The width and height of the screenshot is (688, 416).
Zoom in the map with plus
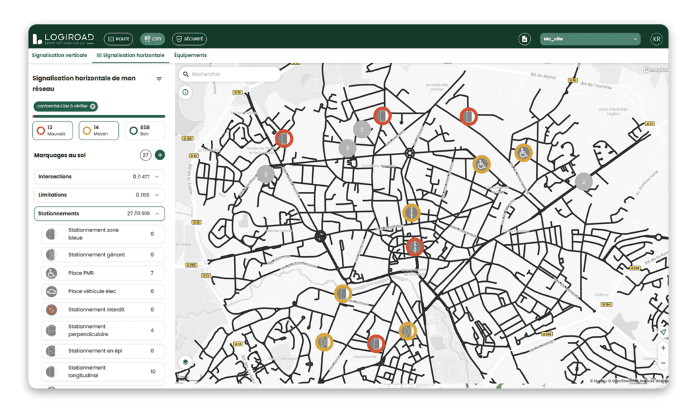tap(663, 348)
